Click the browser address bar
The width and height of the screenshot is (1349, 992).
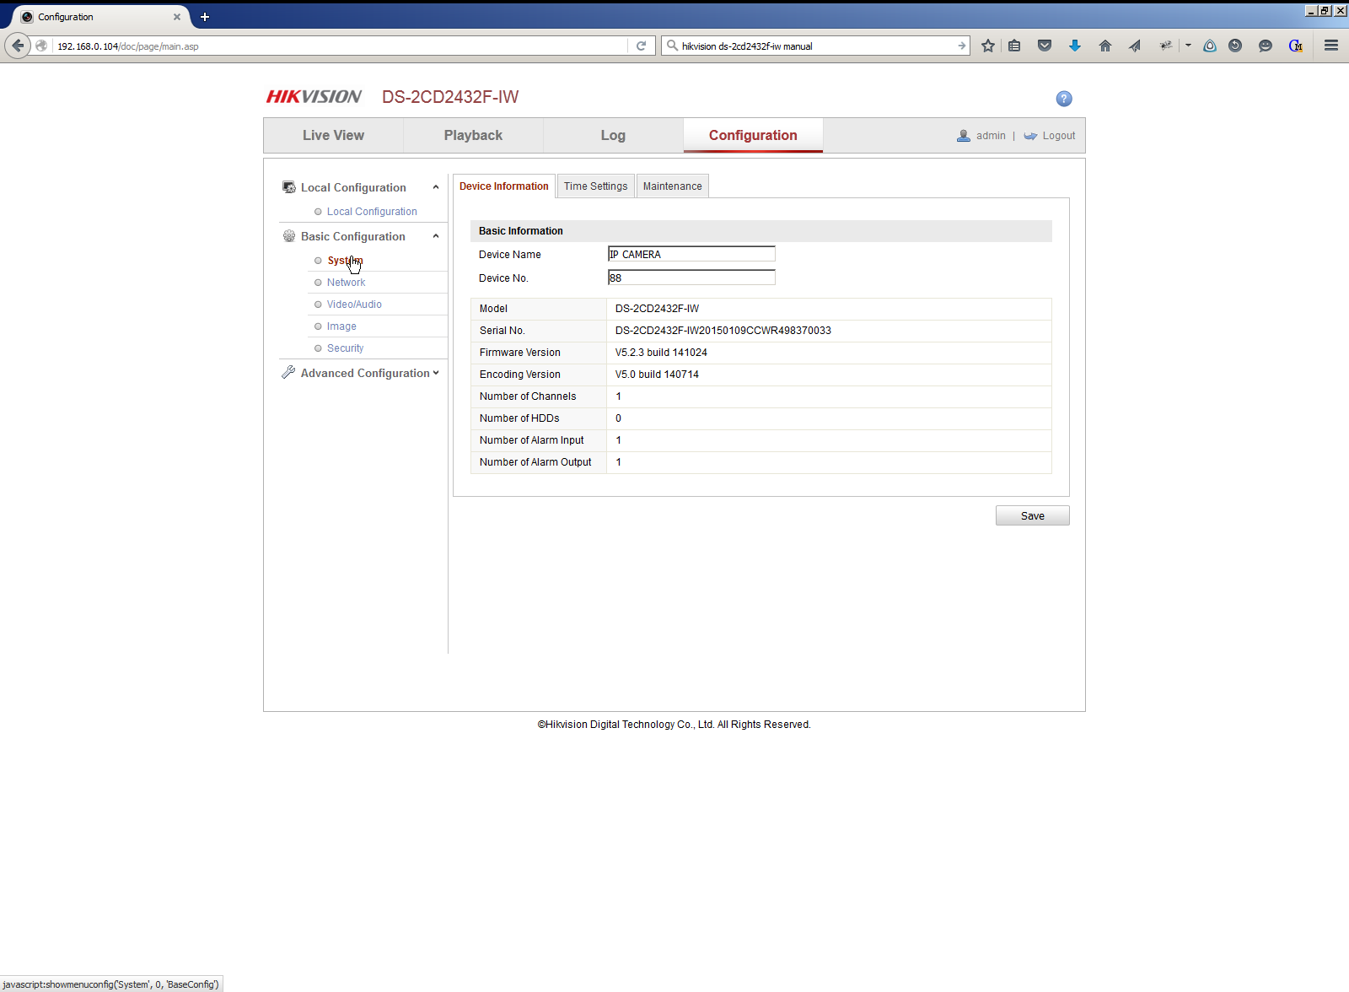pos(340,46)
